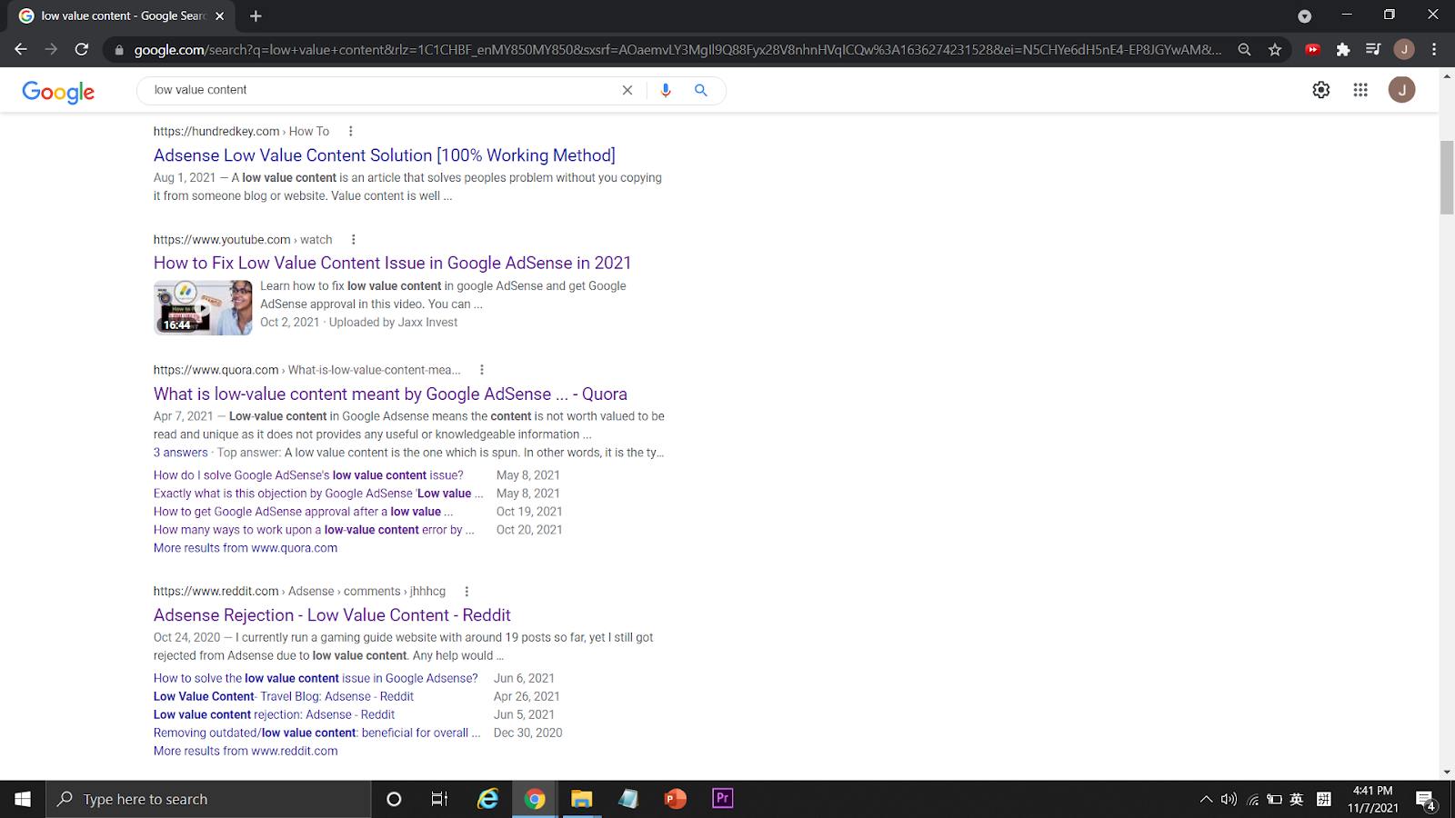Click the blue search magnifier button
This screenshot has width=1455, height=818.
[x=701, y=90]
